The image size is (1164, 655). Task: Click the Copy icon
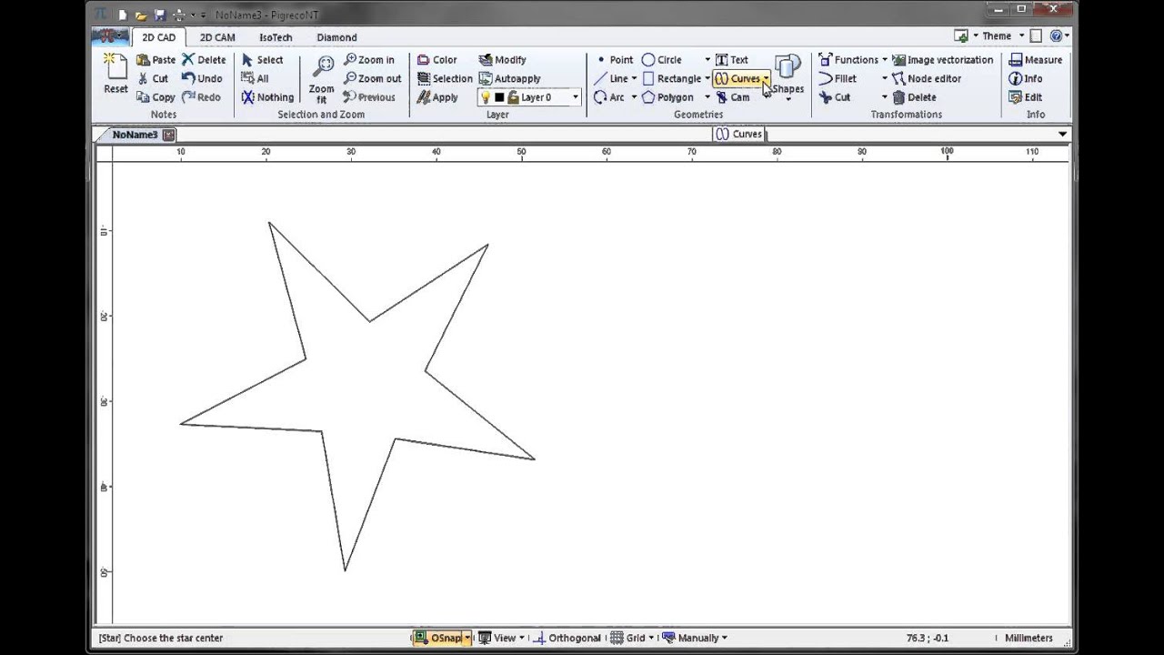point(143,97)
